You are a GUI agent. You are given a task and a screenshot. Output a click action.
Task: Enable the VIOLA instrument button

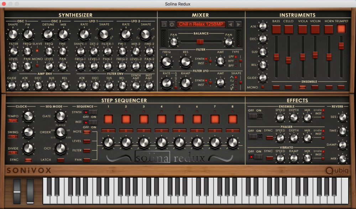[302, 29]
